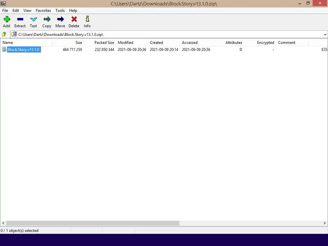Screen dimensions: 328x246
Task: Open the View menu
Action: coord(27,11)
